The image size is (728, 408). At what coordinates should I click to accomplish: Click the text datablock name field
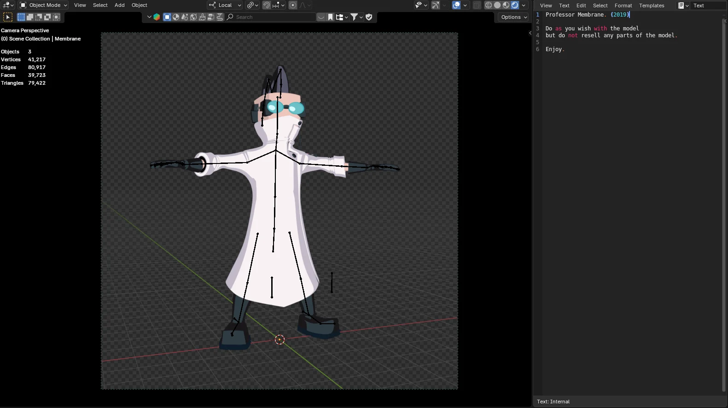[707, 6]
